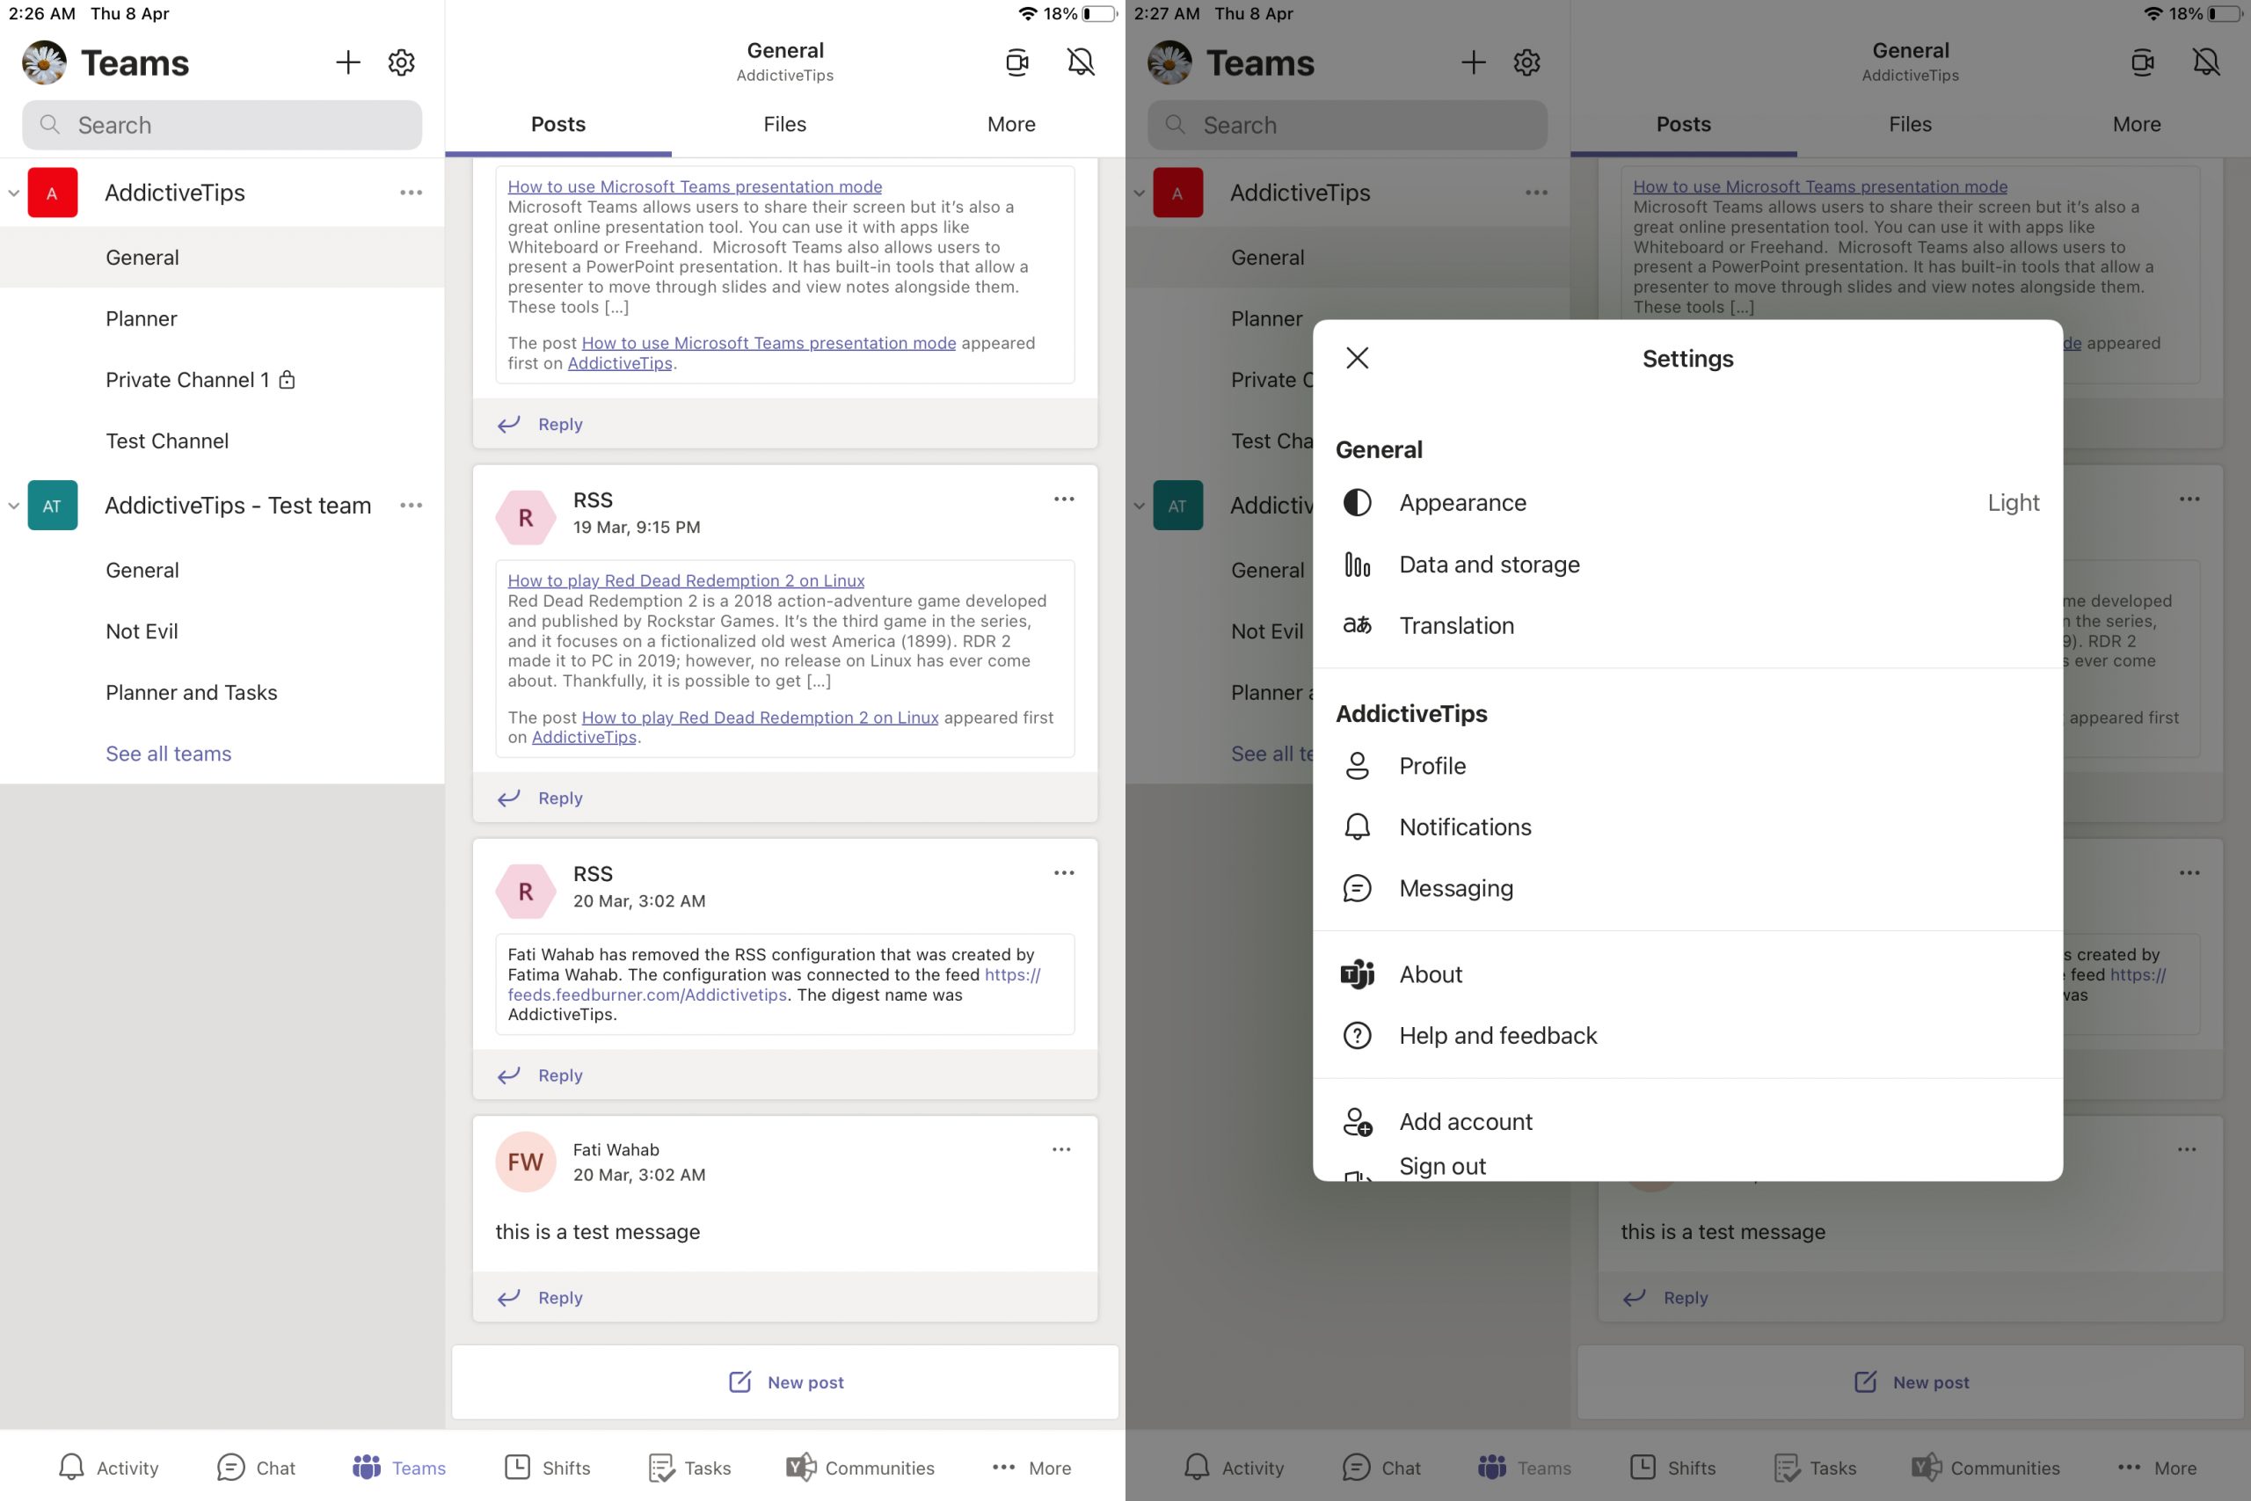Switch to the More tab in left screen header
This screenshot has height=1501, width=2251.
click(1011, 125)
